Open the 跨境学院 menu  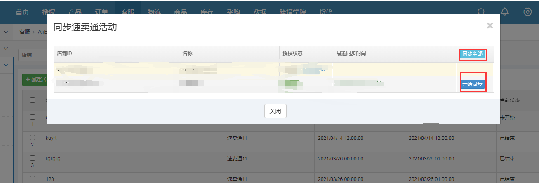pyautogui.click(x=293, y=12)
